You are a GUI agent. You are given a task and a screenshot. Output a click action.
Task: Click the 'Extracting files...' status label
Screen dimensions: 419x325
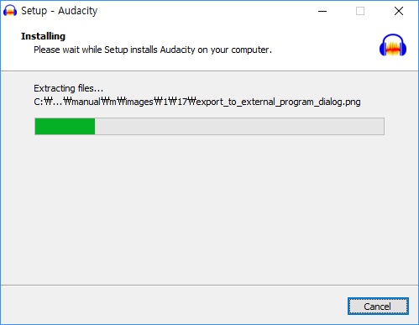tap(69, 88)
